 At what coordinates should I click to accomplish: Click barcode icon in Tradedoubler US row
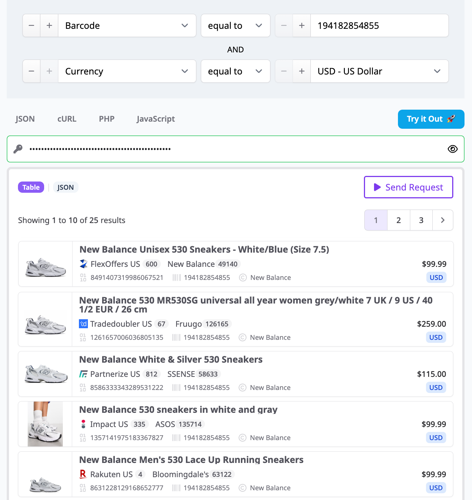177,337
